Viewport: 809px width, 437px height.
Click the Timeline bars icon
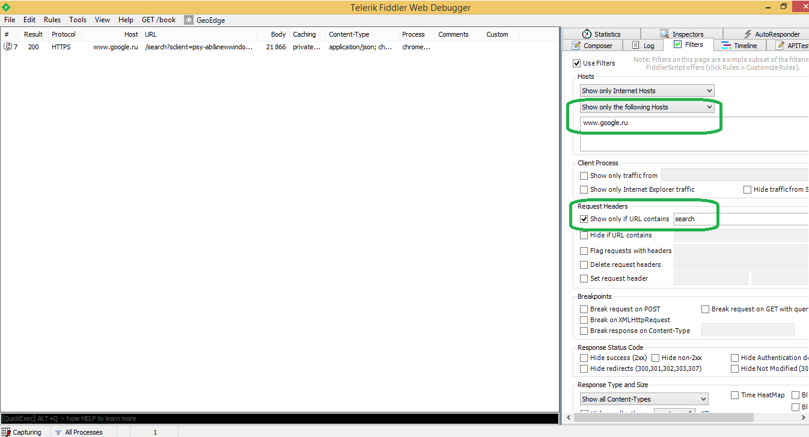[x=725, y=46]
